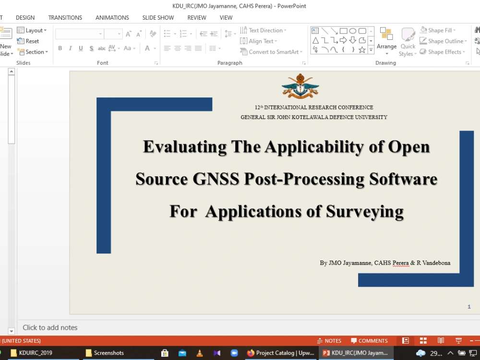Open VLC media player from taskbar

pos(200,353)
